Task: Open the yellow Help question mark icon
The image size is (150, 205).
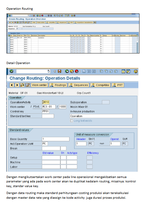Action: coord(136,71)
